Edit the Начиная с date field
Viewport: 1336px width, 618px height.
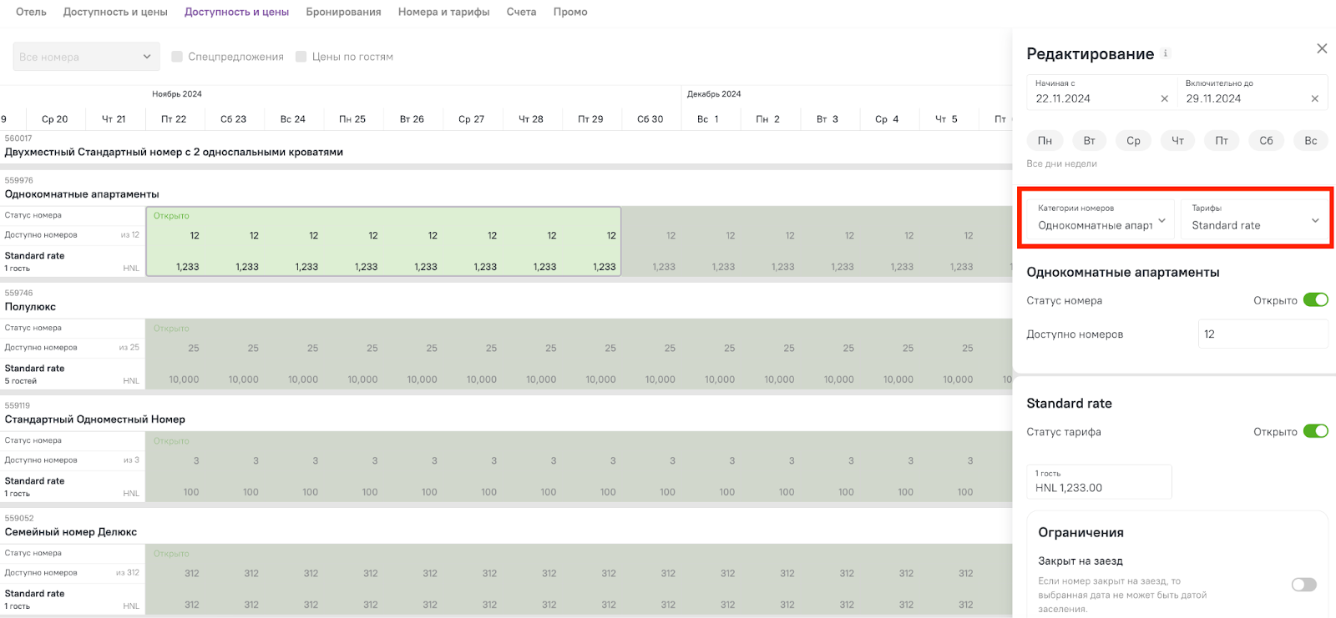click(x=1101, y=92)
